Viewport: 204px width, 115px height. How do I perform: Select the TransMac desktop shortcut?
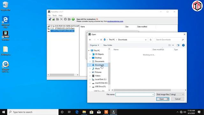click(5, 35)
